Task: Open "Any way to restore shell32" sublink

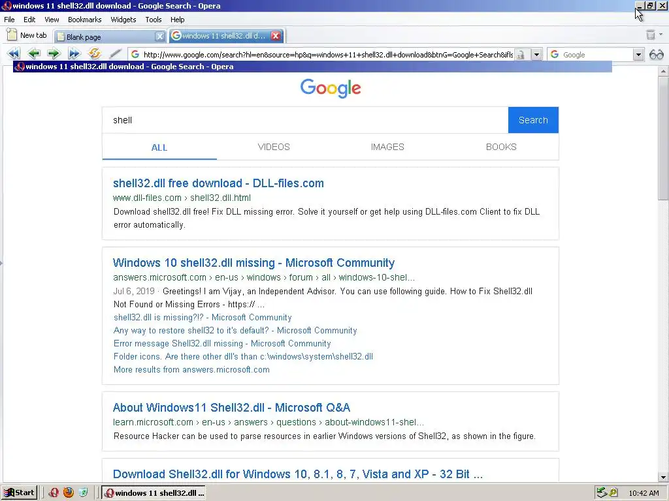Action: point(235,331)
